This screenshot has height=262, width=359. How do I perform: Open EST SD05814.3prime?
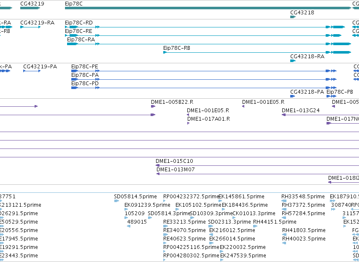(169, 213)
